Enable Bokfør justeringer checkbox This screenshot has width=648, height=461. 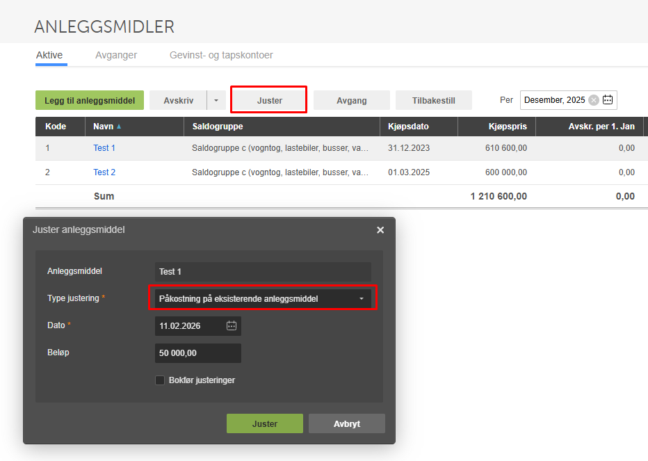160,380
